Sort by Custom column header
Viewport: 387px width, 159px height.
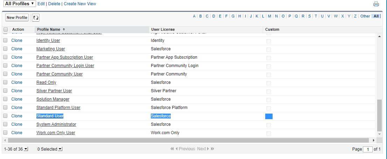pyautogui.click(x=272, y=29)
